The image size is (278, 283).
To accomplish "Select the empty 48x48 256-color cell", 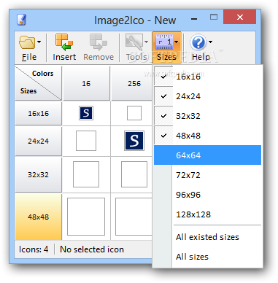I will (134, 217).
